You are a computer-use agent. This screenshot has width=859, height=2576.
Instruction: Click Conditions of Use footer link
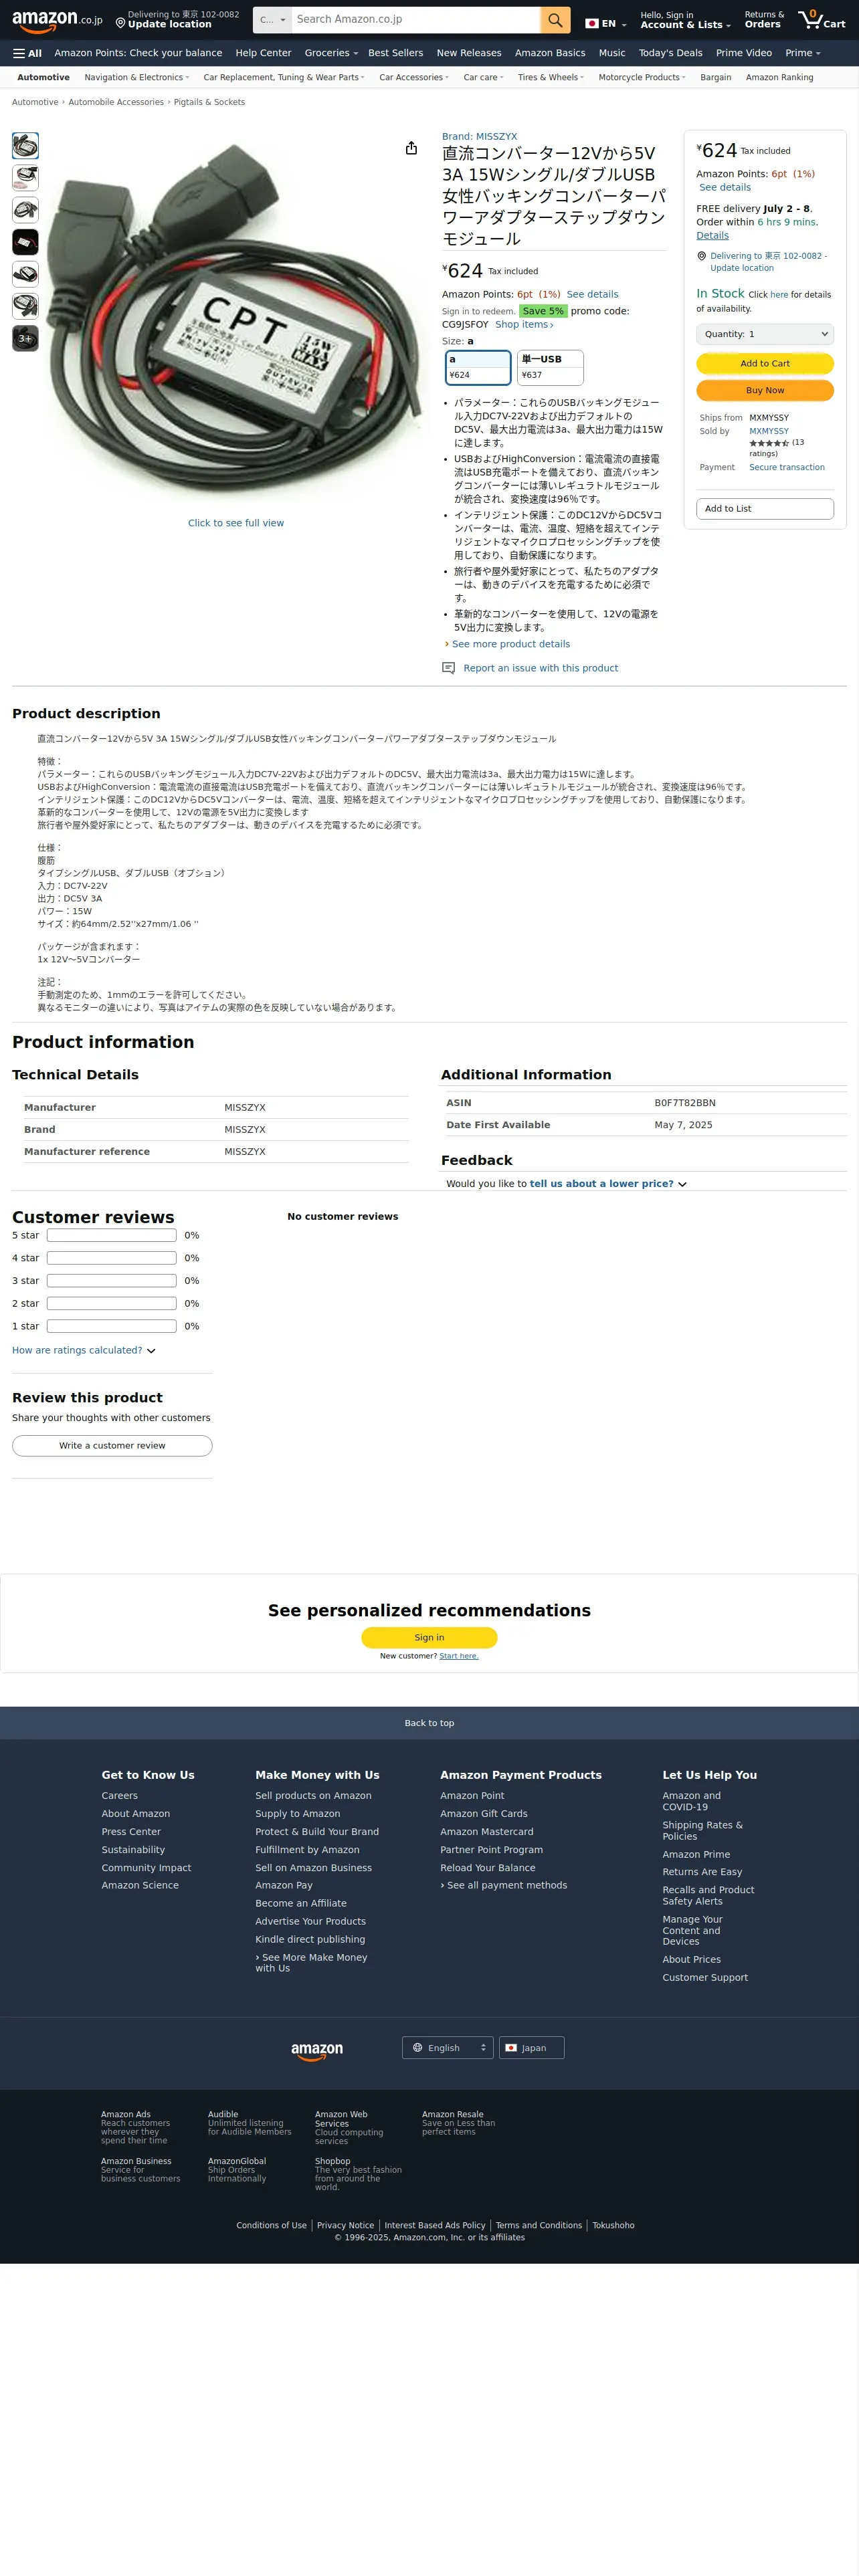coord(271,2225)
